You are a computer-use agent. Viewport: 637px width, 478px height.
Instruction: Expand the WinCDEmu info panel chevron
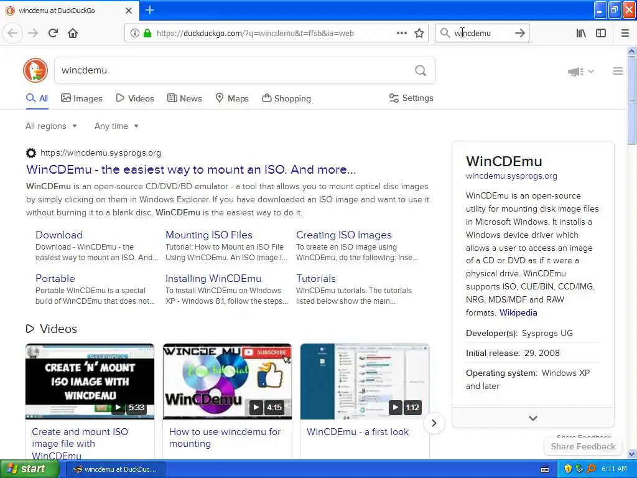pyautogui.click(x=533, y=418)
